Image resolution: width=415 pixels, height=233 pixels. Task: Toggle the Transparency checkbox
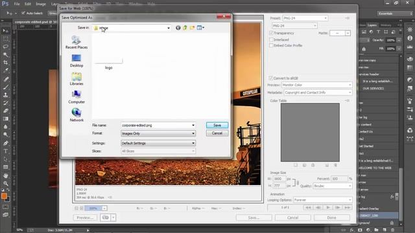point(271,33)
